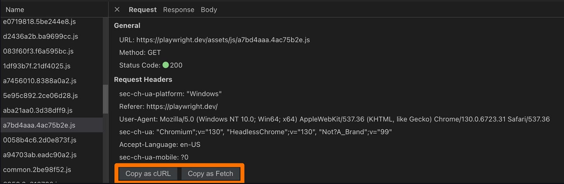Click the network list scrollbar thumb
Image resolution: width=564 pixels, height=184 pixels.
click(105, 100)
